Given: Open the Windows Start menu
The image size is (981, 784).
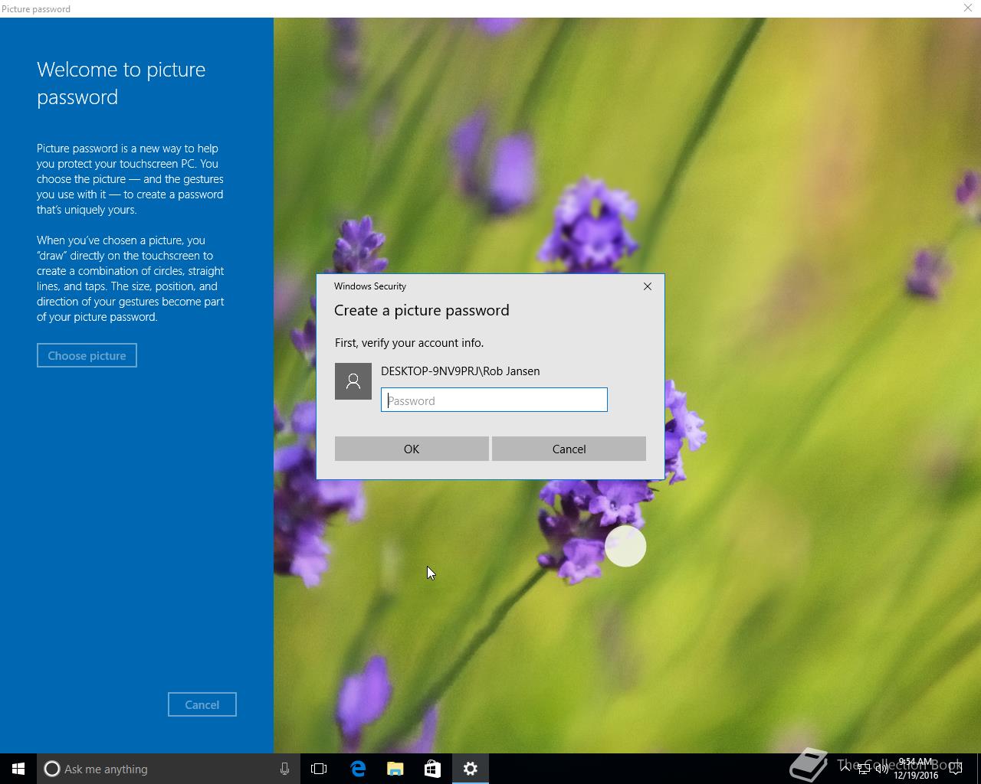Looking at the screenshot, I should point(18,769).
